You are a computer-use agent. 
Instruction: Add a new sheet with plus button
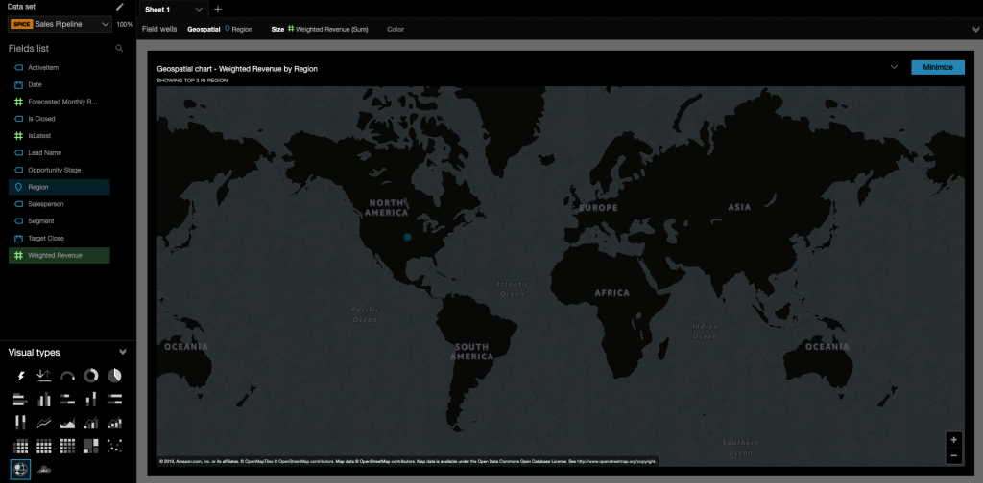coord(218,9)
